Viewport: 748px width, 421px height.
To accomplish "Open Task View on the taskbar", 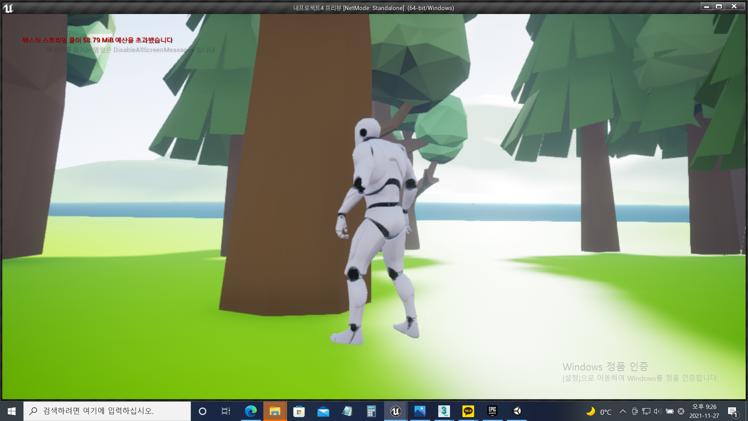I will (226, 411).
